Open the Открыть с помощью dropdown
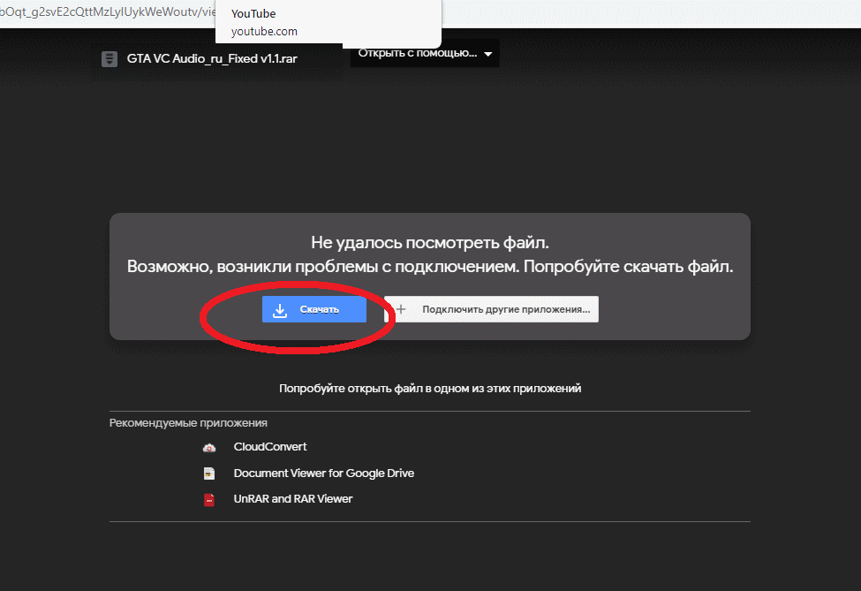Image resolution: width=861 pixels, height=591 pixels. (425, 53)
